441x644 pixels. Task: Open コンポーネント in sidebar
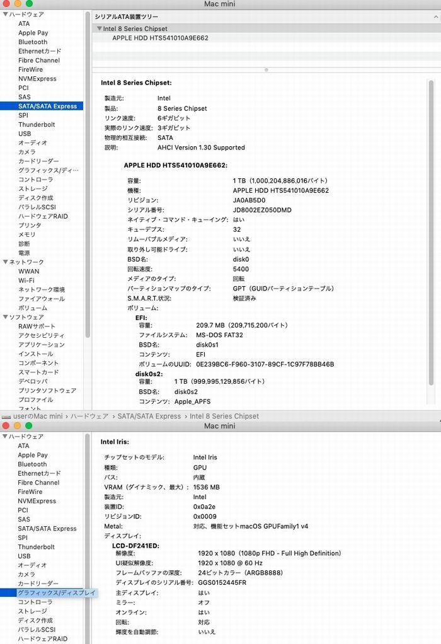coord(38,363)
